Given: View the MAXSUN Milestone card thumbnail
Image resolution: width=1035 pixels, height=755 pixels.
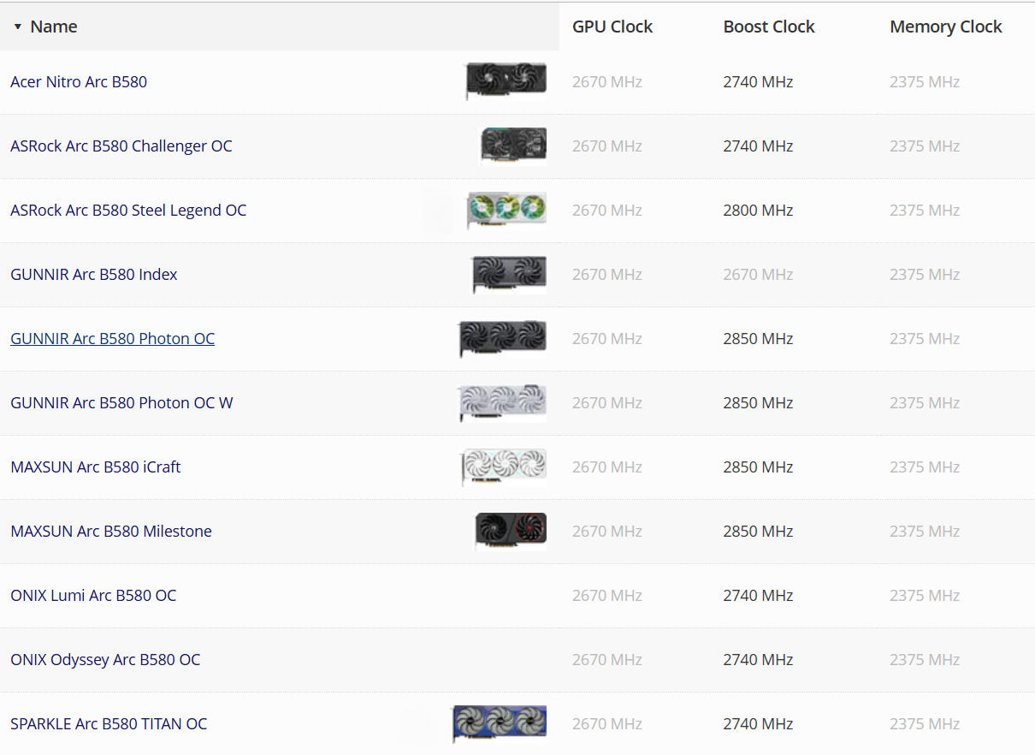Looking at the screenshot, I should [x=511, y=531].
